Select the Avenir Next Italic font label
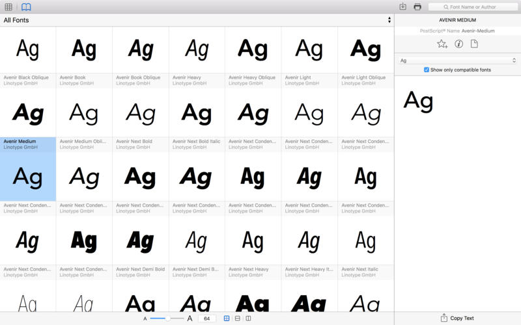 point(360,269)
